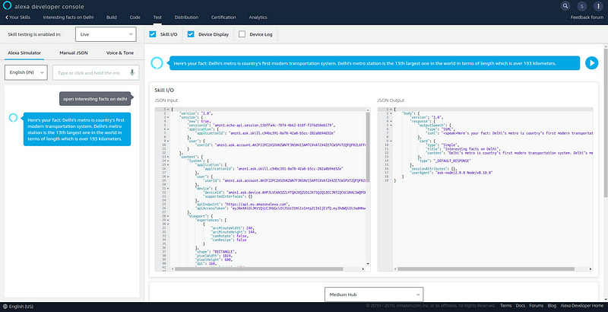Click the Alexa logo in the header
This screenshot has height=312, width=608.
click(x=7, y=5)
